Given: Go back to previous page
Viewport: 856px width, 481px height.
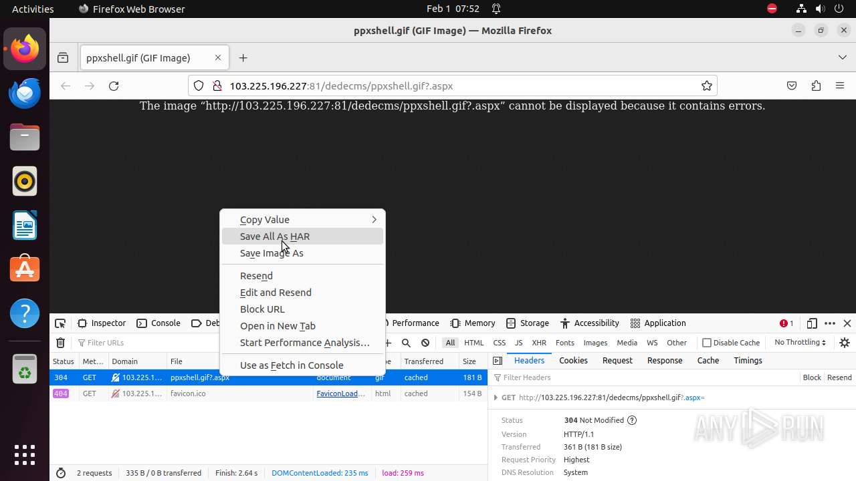Looking at the screenshot, I should [x=66, y=86].
